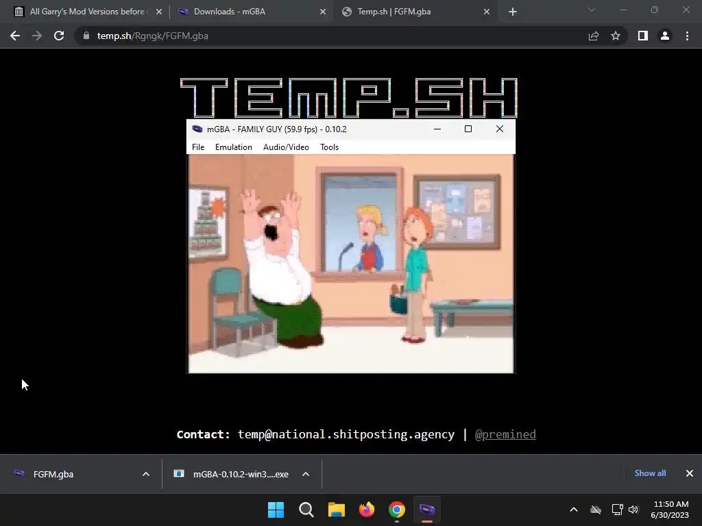Open the volume tray icon
Viewport: 702px width, 526px height.
[633, 510]
